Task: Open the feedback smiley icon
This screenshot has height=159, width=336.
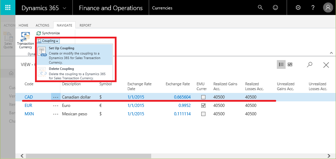Action: [x=275, y=8]
